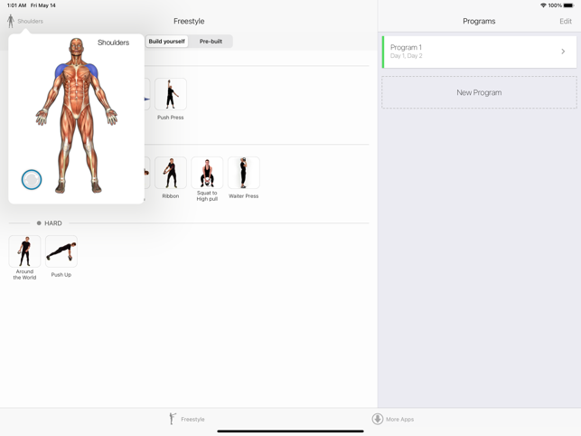Viewport: 581px width, 436px height.
Task: Select the Push Press exercise
Action: (x=170, y=95)
